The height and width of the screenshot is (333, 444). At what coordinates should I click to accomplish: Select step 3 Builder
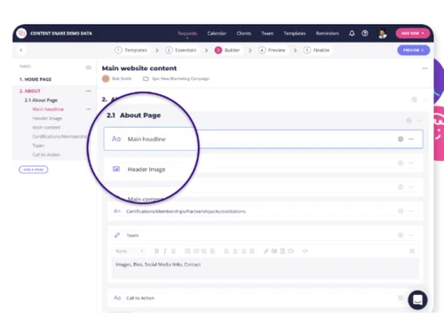click(227, 51)
